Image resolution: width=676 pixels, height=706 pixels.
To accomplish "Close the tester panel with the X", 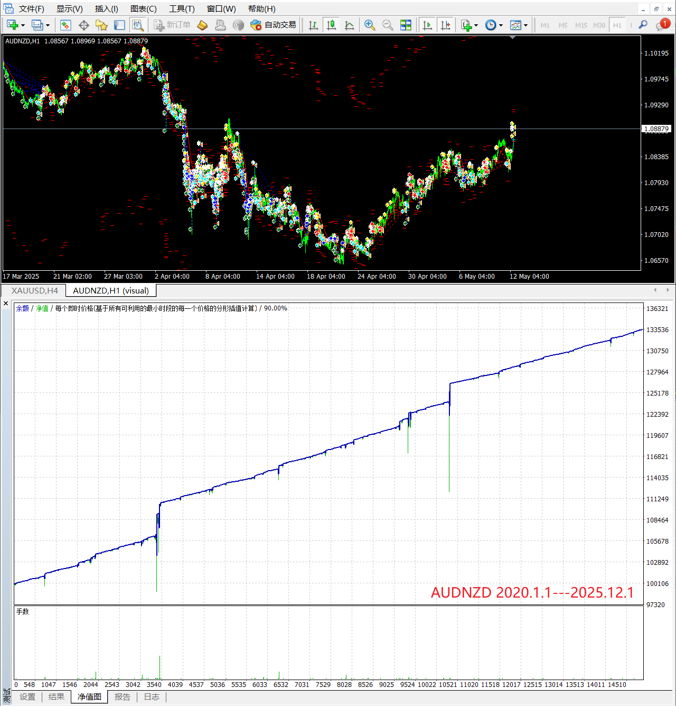I will click(6, 303).
